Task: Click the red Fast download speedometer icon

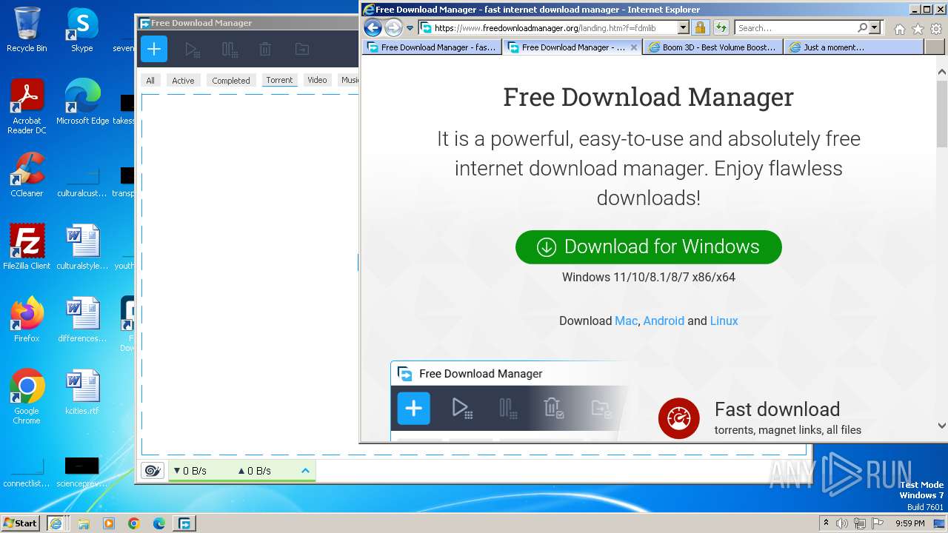Action: 678,418
